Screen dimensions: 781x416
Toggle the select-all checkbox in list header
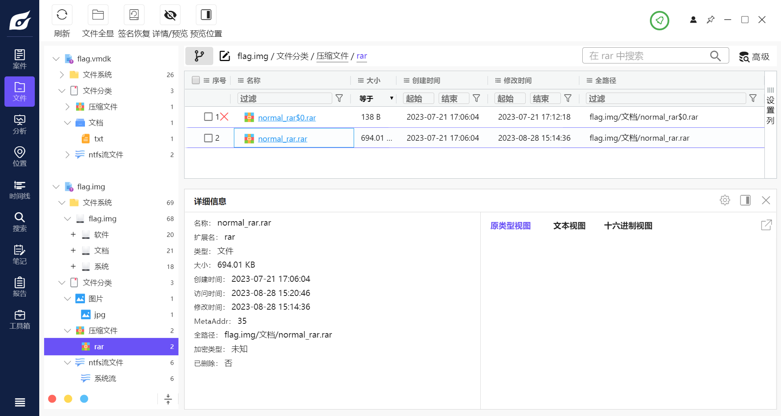click(195, 80)
